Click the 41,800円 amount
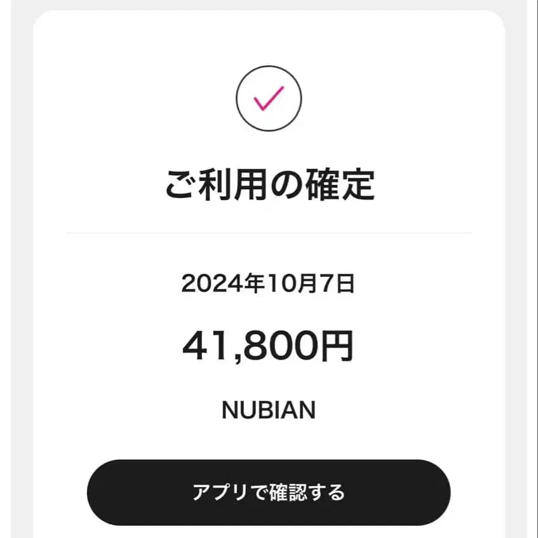 coord(268,347)
